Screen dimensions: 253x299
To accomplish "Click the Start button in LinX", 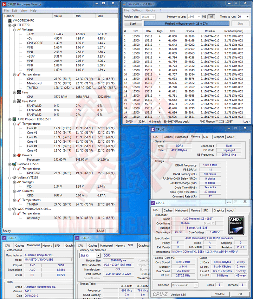I will (x=133, y=24).
